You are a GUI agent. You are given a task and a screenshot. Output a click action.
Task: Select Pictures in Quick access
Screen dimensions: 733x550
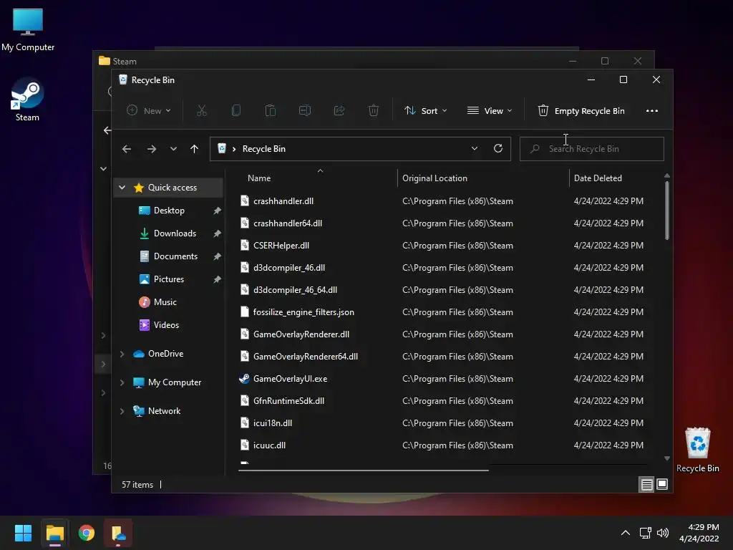click(x=168, y=279)
